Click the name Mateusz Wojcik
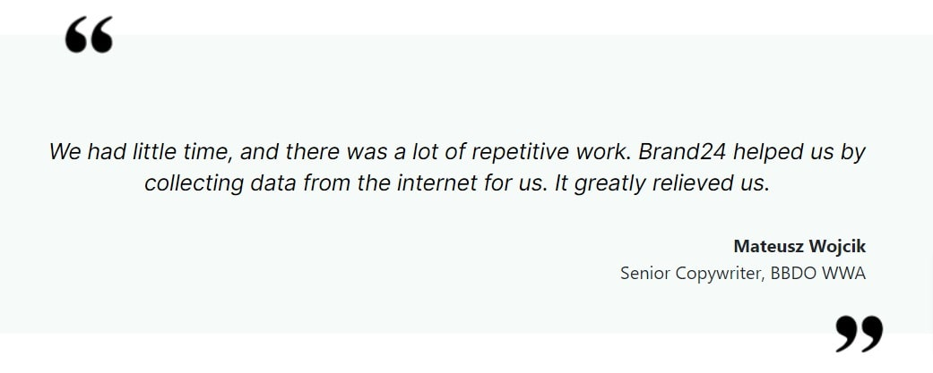Screen dimensions: 933x373 click(x=799, y=246)
